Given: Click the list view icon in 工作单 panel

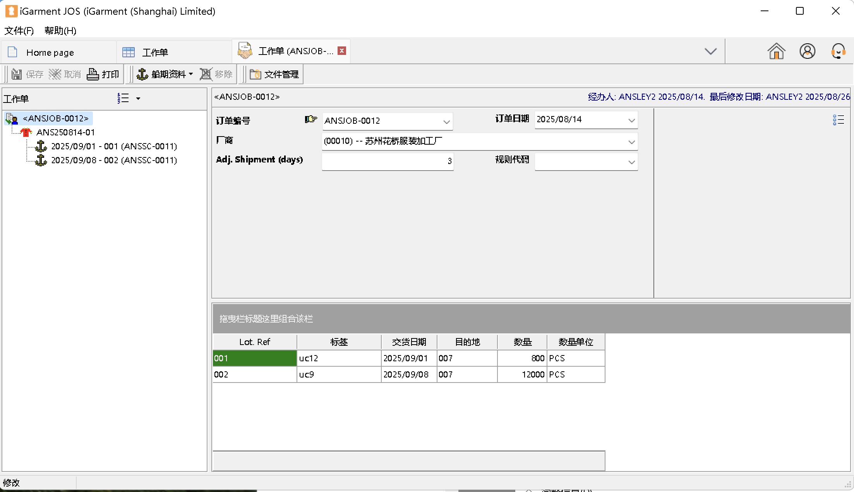Looking at the screenshot, I should (123, 98).
